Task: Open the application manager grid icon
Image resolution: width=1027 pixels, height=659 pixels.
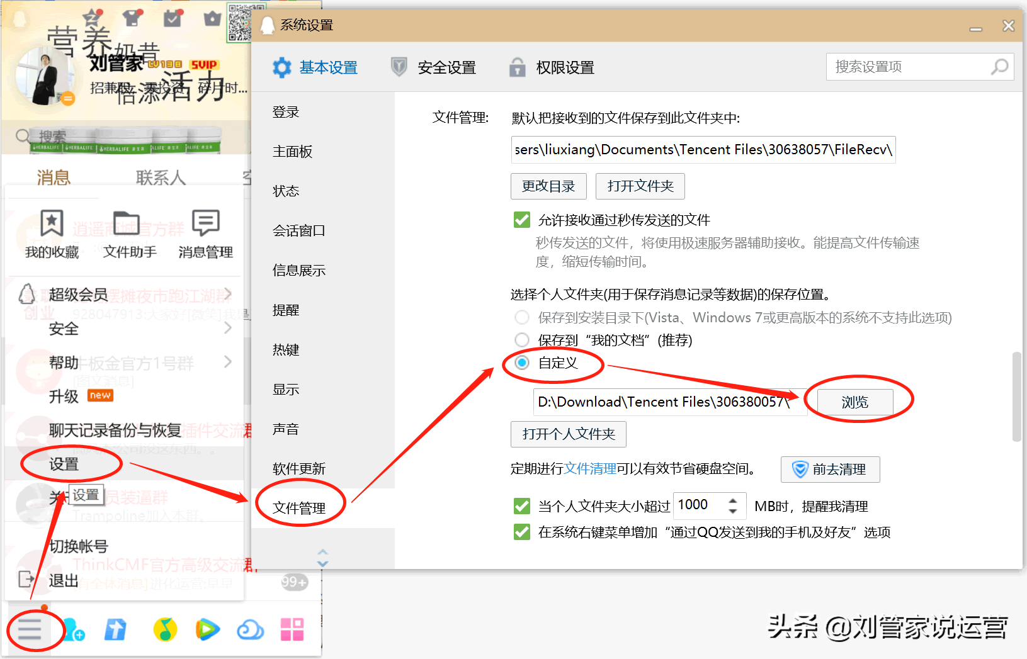Action: tap(292, 629)
